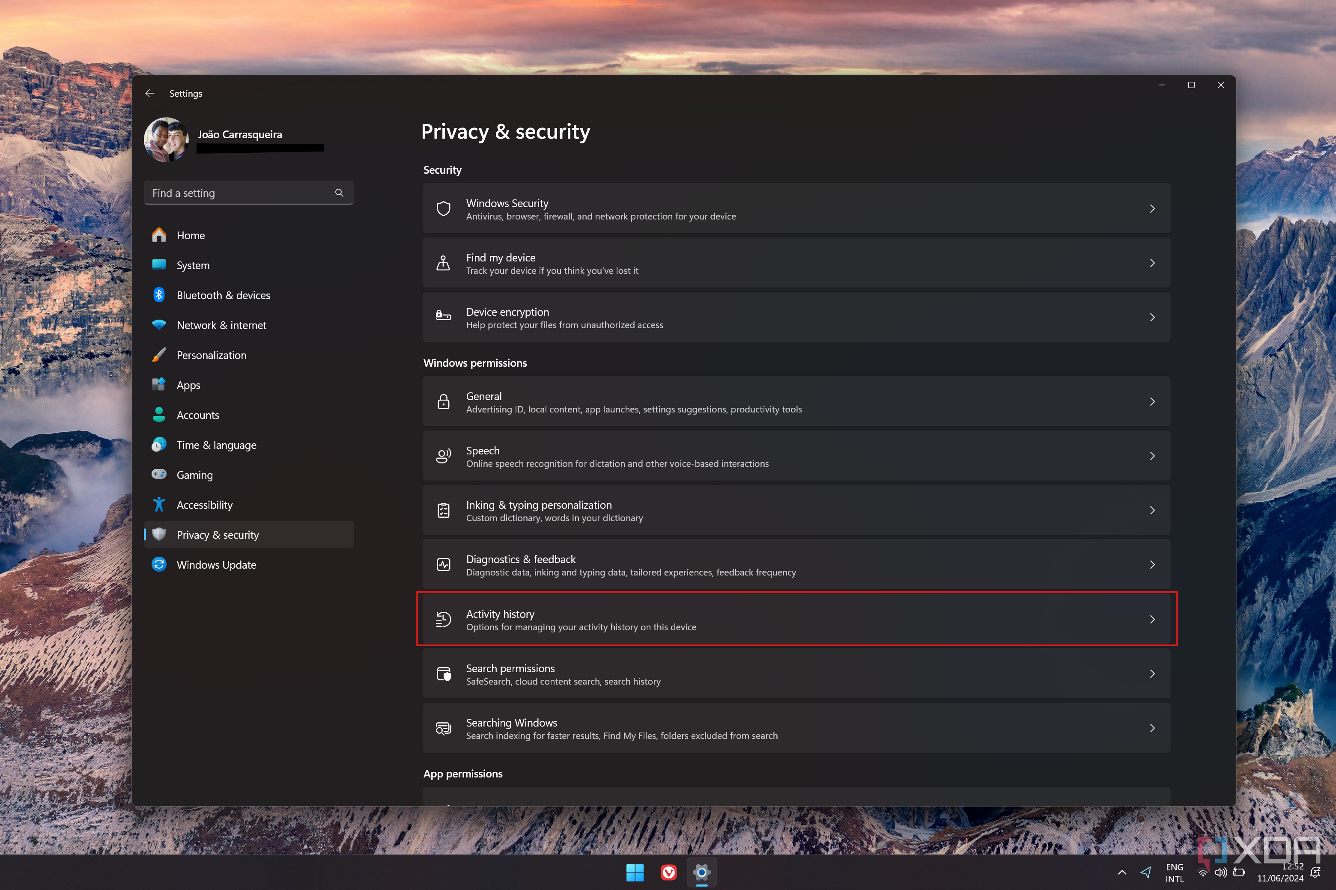Click the Time & language globe icon

(159, 445)
